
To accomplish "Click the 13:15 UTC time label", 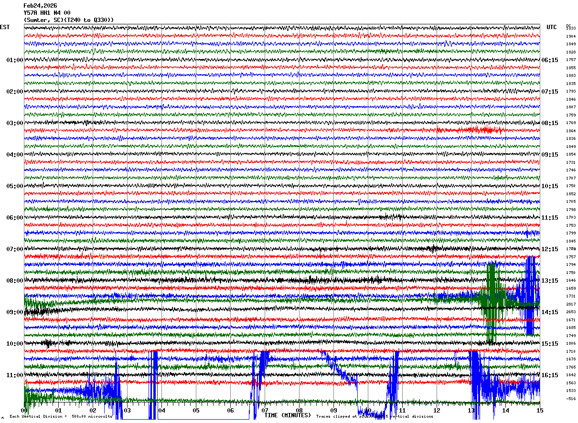I will (x=550, y=281).
